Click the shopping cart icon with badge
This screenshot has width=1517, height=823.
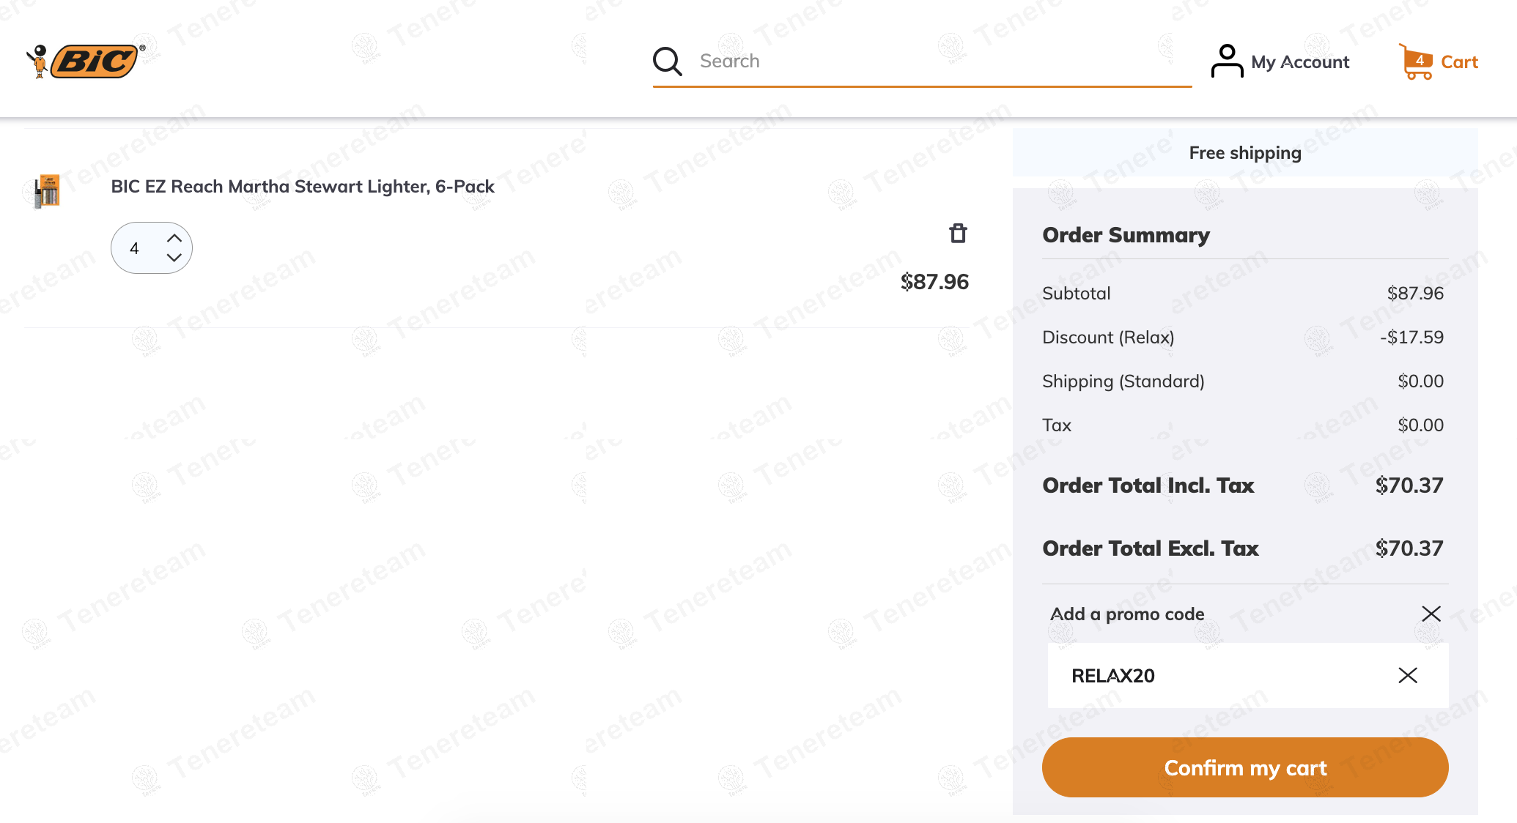(1416, 62)
